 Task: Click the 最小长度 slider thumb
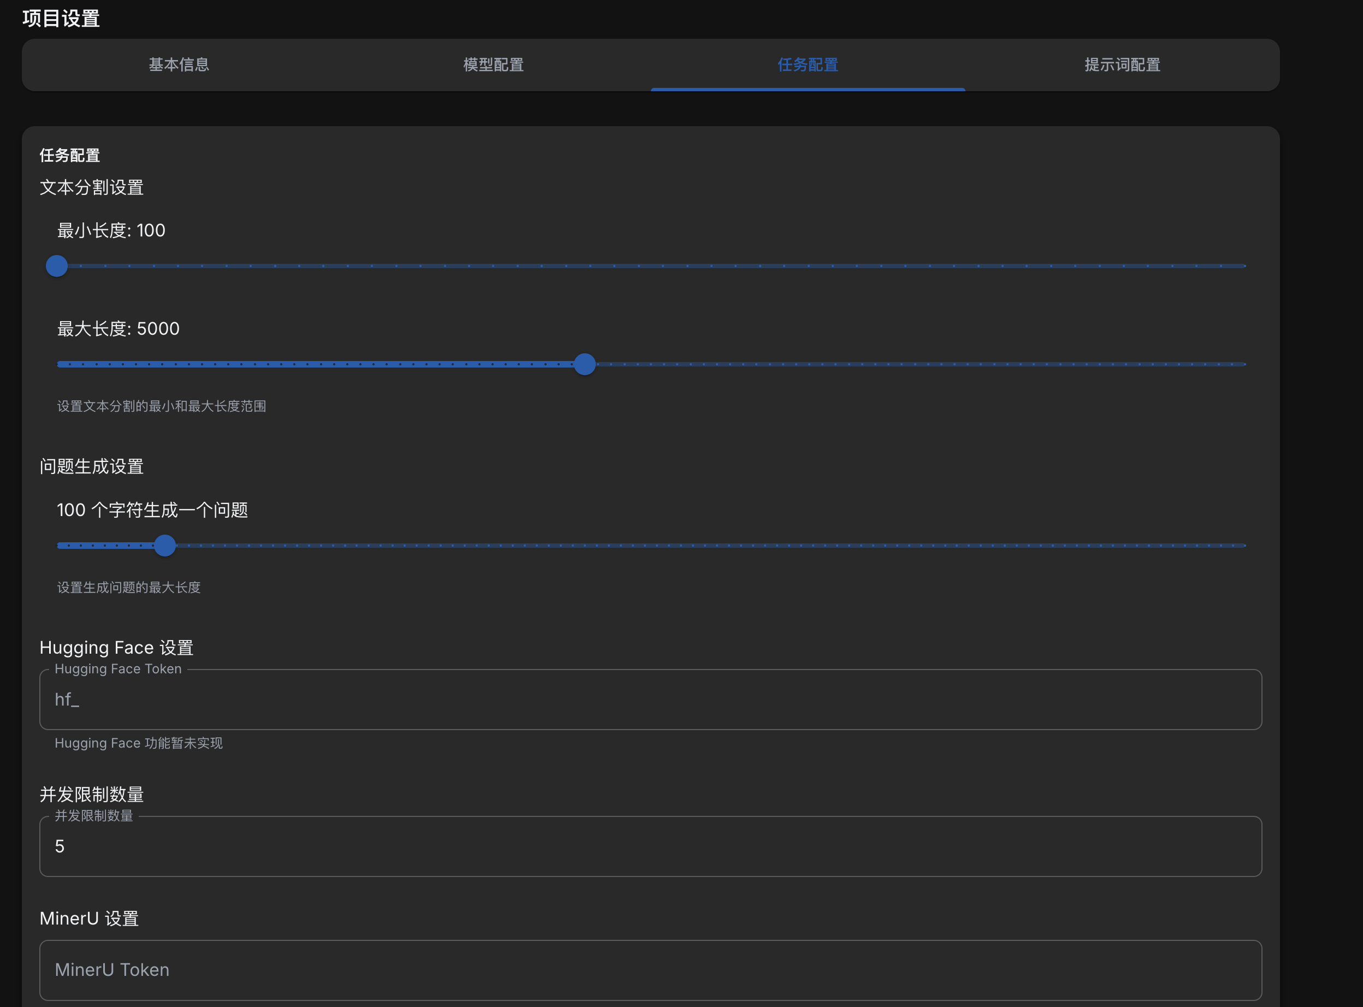(57, 266)
